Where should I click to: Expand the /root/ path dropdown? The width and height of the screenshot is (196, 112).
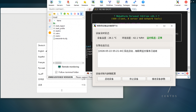pos(83,17)
